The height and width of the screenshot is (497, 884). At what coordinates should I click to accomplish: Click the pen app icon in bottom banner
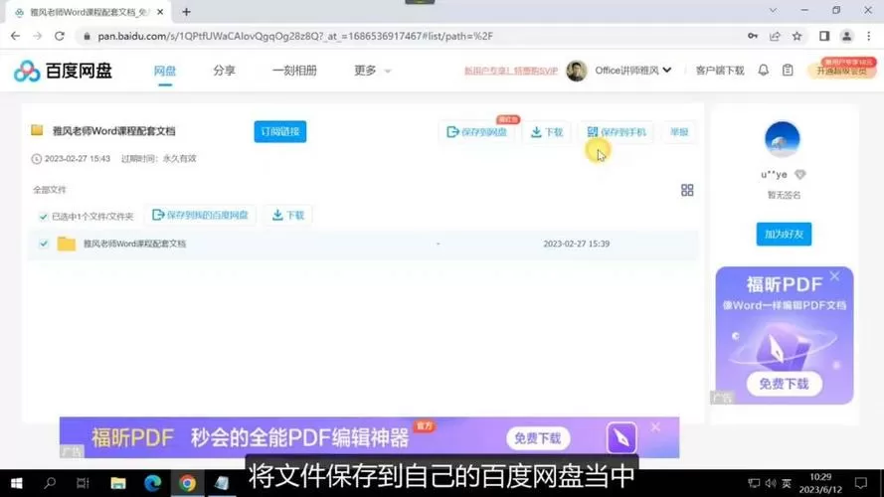(x=621, y=437)
